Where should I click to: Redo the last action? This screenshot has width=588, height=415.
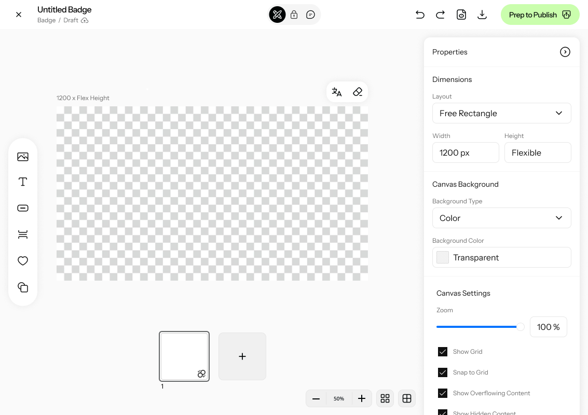coord(440,15)
